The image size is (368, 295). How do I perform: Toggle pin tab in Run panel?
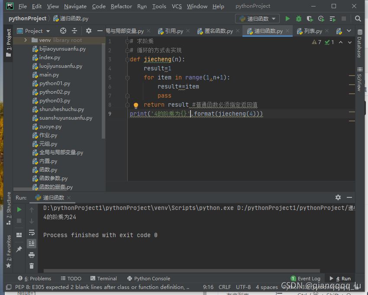pos(19,249)
